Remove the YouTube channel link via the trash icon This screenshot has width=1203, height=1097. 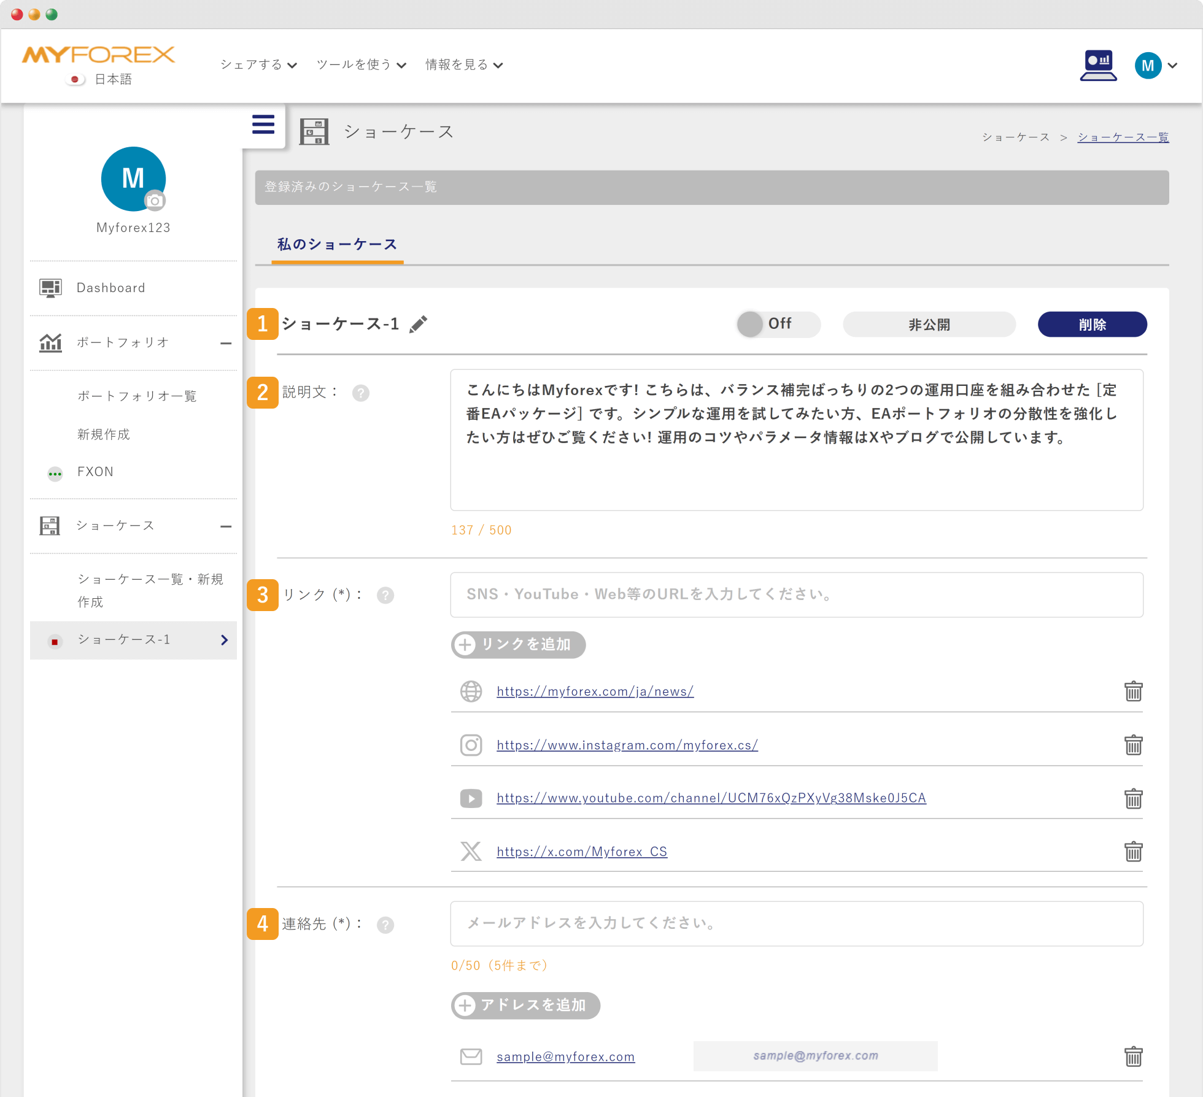click(1133, 798)
